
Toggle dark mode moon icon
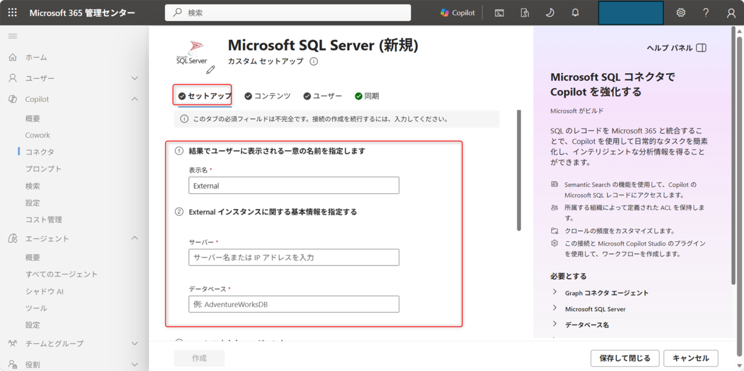point(550,12)
